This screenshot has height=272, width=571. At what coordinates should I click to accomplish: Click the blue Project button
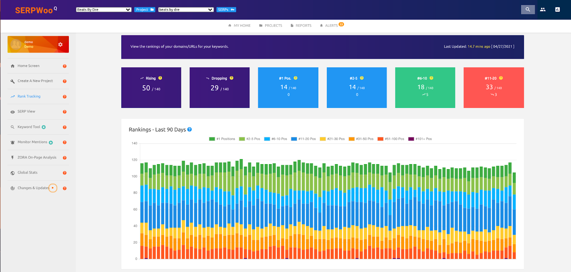click(x=145, y=10)
